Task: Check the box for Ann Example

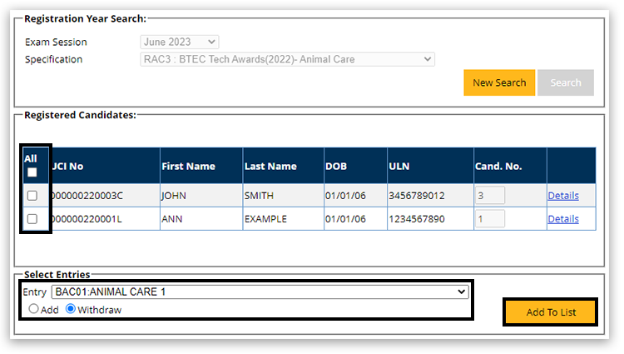Action: (x=32, y=219)
